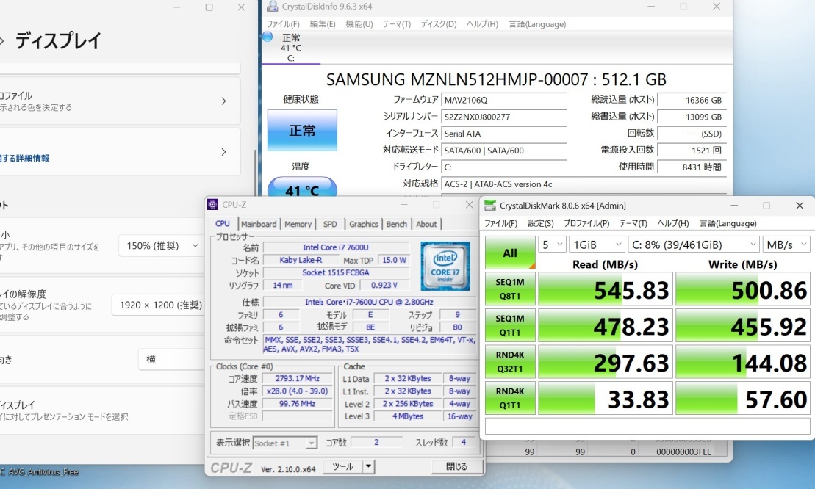Open 言語(Language) menu in CrystalDiskMark
The height and width of the screenshot is (489, 815).
(728, 223)
